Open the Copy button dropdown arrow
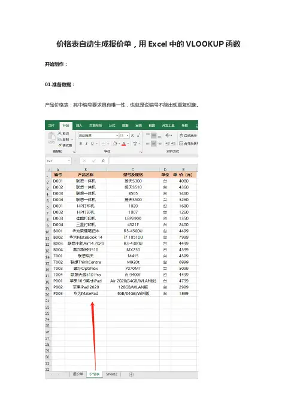The height and width of the screenshot is (420, 297). [x=72, y=139]
